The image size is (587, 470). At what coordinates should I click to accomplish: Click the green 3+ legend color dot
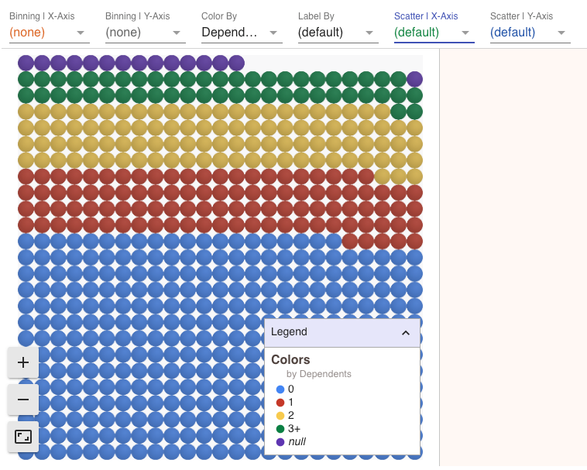tap(280, 429)
